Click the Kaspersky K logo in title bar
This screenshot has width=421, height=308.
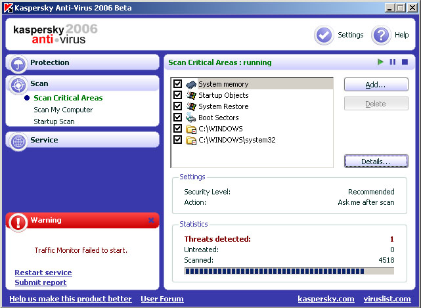click(8, 8)
